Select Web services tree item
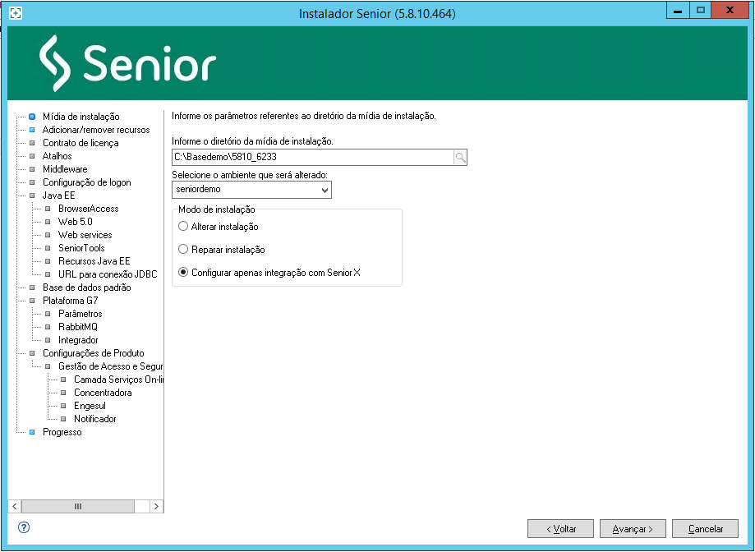The height and width of the screenshot is (552, 755). [x=85, y=235]
